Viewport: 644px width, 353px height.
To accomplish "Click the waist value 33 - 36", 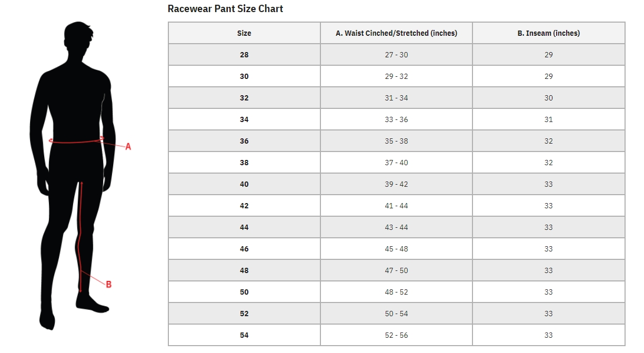I will (396, 119).
